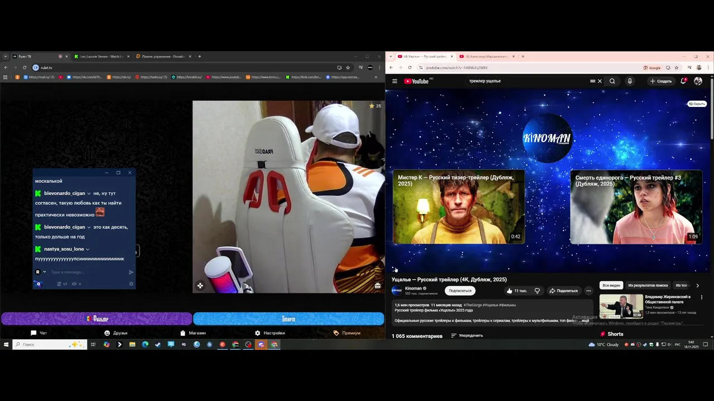The height and width of the screenshot is (401, 714).
Task: Expand blevonardo_cigan dropdown on first message
Action: click(89, 194)
